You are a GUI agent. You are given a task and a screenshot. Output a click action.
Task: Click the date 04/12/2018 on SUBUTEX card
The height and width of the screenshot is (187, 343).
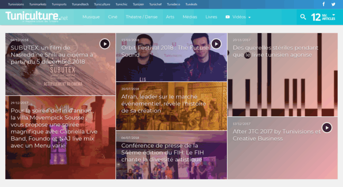[19, 40]
